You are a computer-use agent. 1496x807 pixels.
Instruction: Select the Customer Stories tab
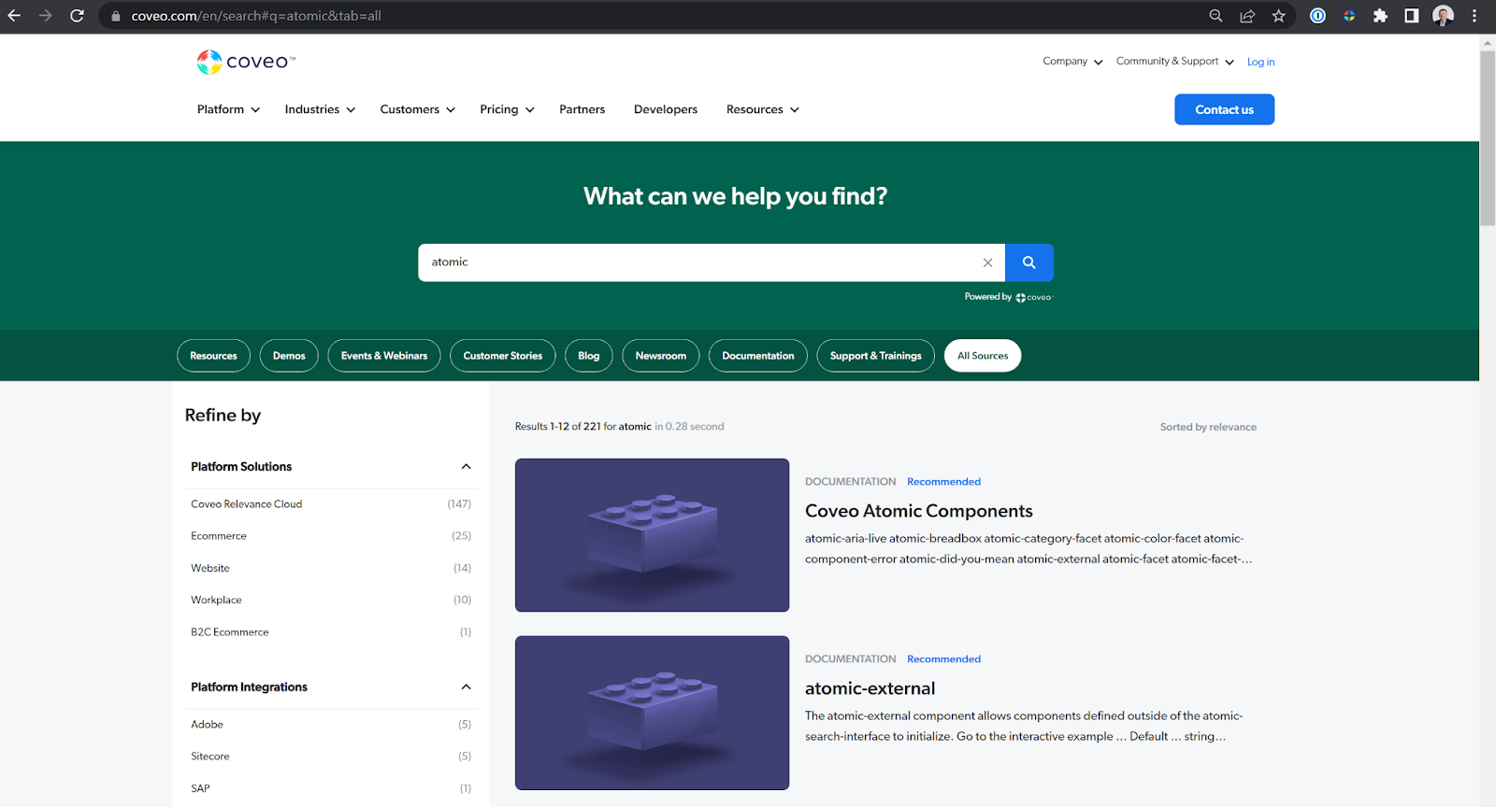pyautogui.click(x=502, y=356)
